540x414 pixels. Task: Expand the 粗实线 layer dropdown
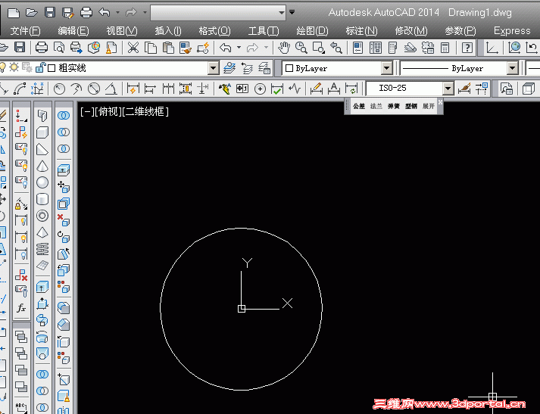(213, 68)
